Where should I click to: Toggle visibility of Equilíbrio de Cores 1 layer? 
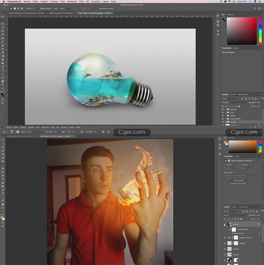pyautogui.click(x=225, y=238)
